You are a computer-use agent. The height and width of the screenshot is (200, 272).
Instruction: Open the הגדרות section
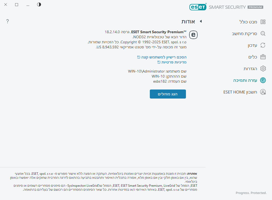click(x=250, y=69)
